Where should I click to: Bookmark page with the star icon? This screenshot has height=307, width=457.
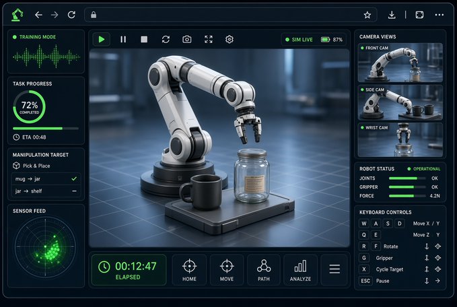pyautogui.click(x=367, y=15)
